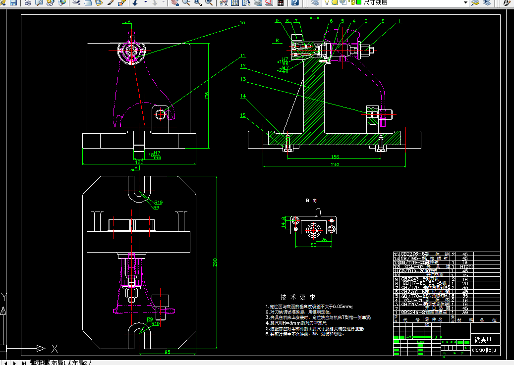514x365 pixels.
Task: Open the 尺寸线层 layer dropdown
Action: click(465, 2)
